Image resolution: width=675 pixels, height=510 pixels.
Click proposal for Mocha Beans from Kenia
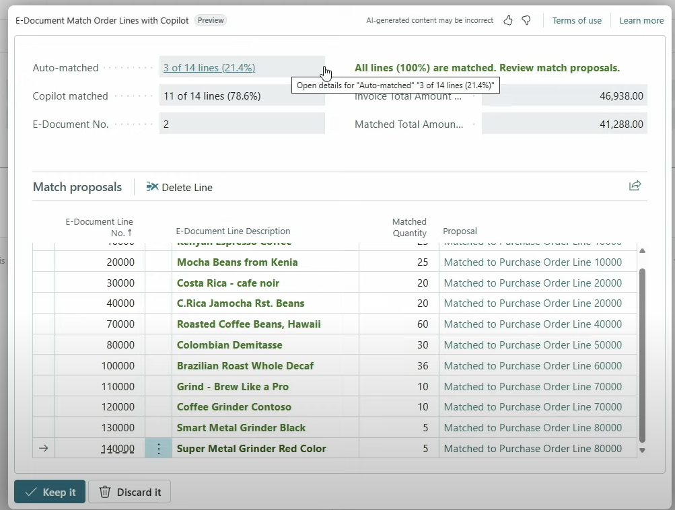(x=532, y=262)
